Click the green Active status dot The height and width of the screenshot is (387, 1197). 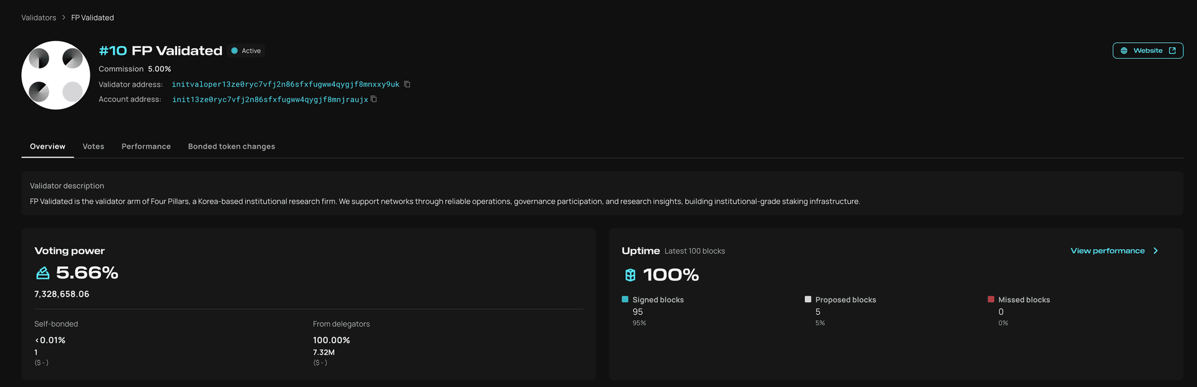click(234, 50)
